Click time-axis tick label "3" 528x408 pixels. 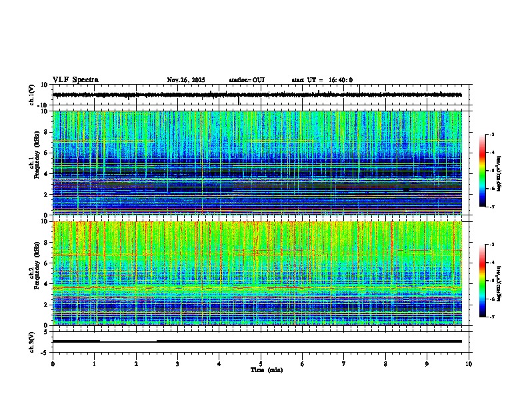(x=177, y=364)
